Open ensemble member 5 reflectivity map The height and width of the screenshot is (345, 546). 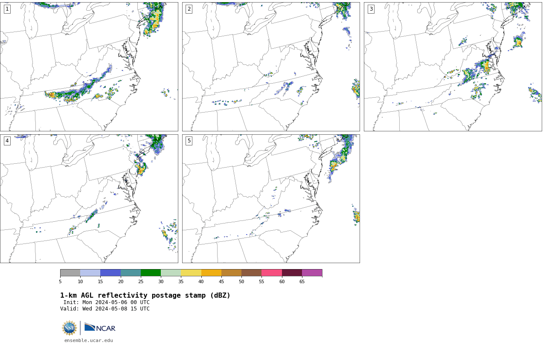(x=271, y=199)
